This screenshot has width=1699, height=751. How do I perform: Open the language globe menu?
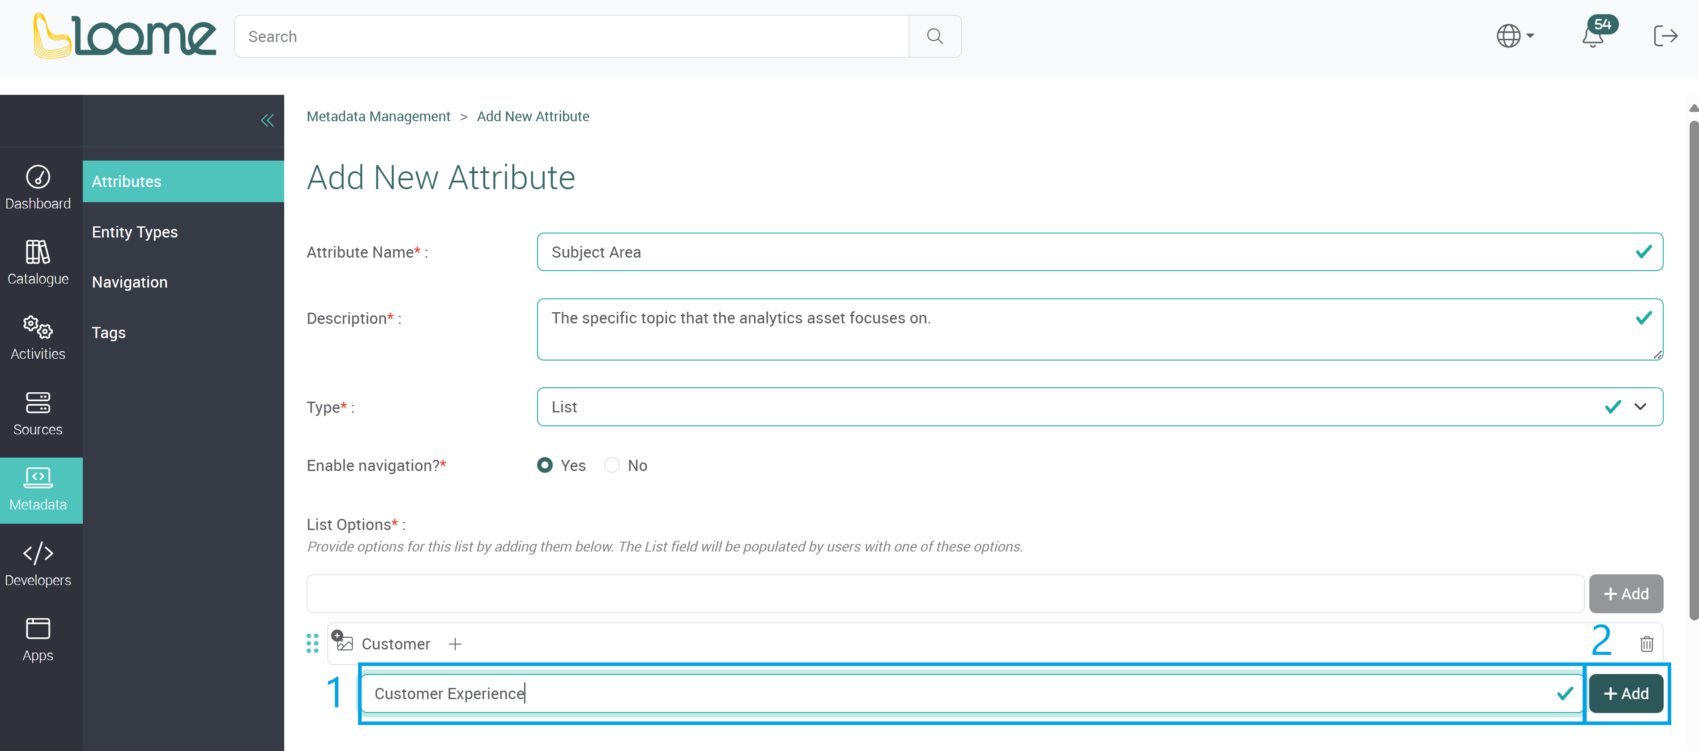point(1514,36)
